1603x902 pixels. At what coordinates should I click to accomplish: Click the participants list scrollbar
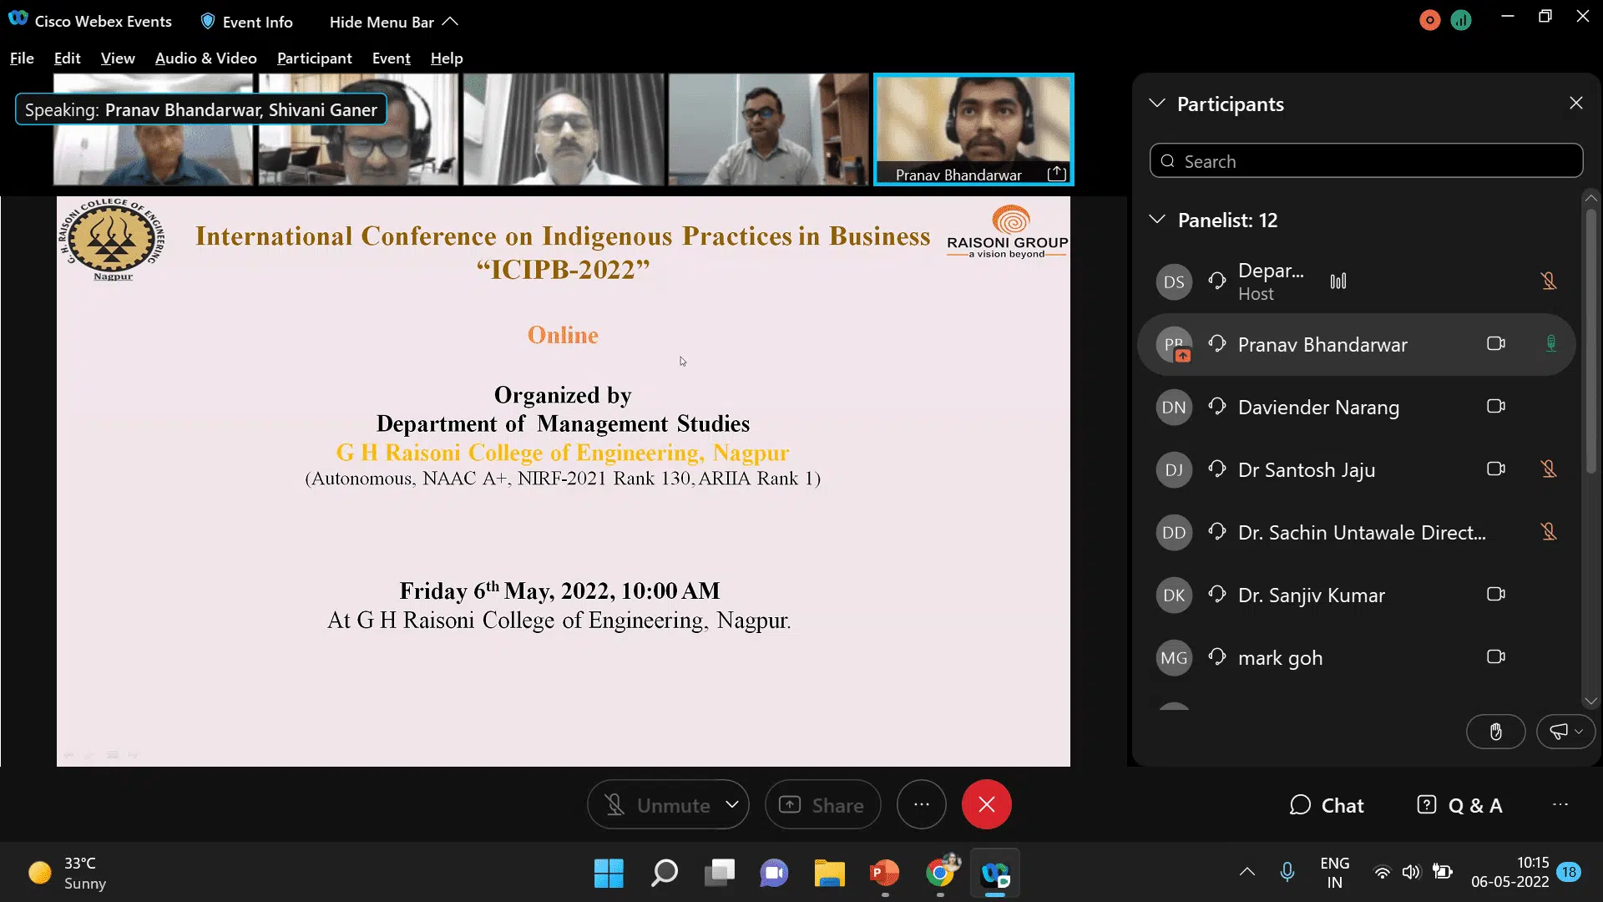(x=1590, y=342)
